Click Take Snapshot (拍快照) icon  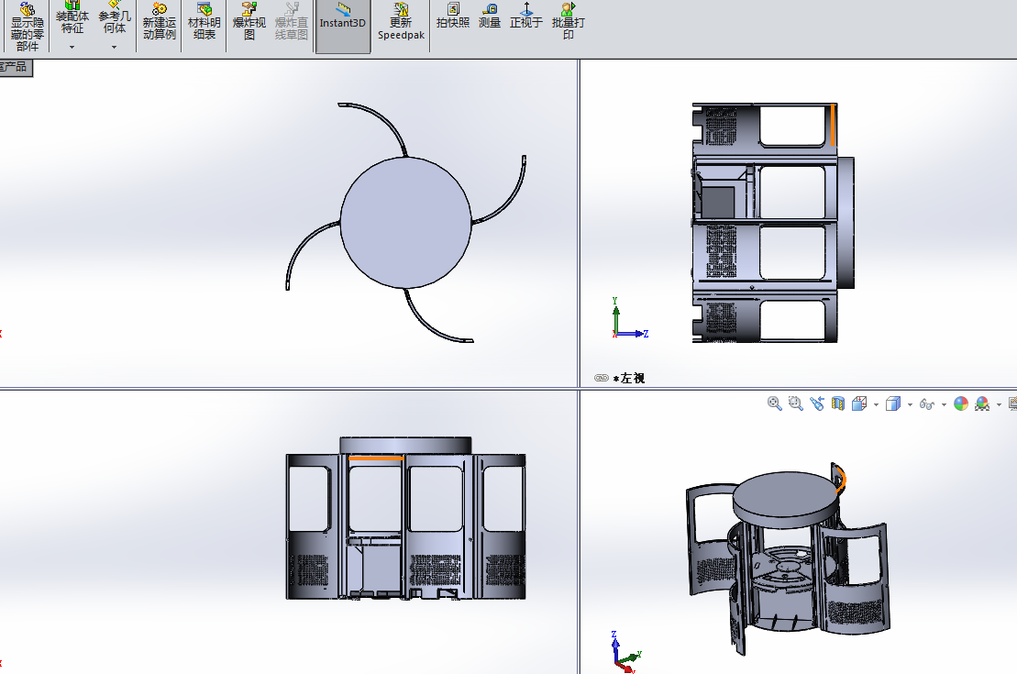coord(453,17)
